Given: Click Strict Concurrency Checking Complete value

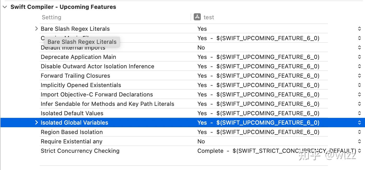Looking at the screenshot, I should click(210, 151).
